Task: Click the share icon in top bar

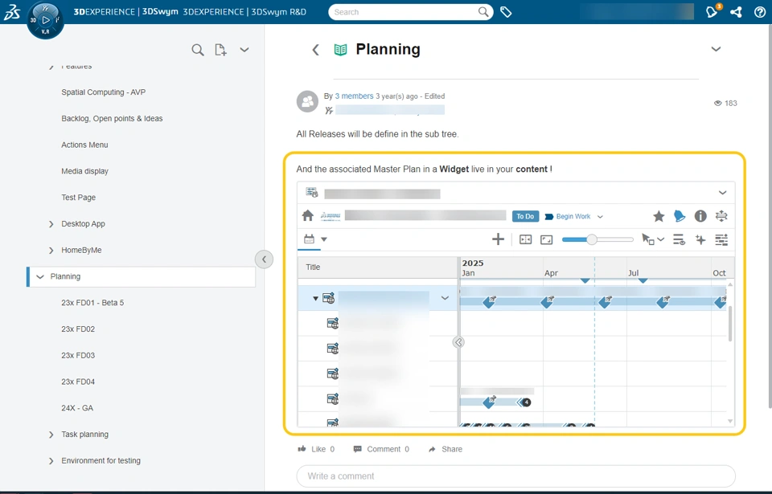Action: (x=736, y=12)
